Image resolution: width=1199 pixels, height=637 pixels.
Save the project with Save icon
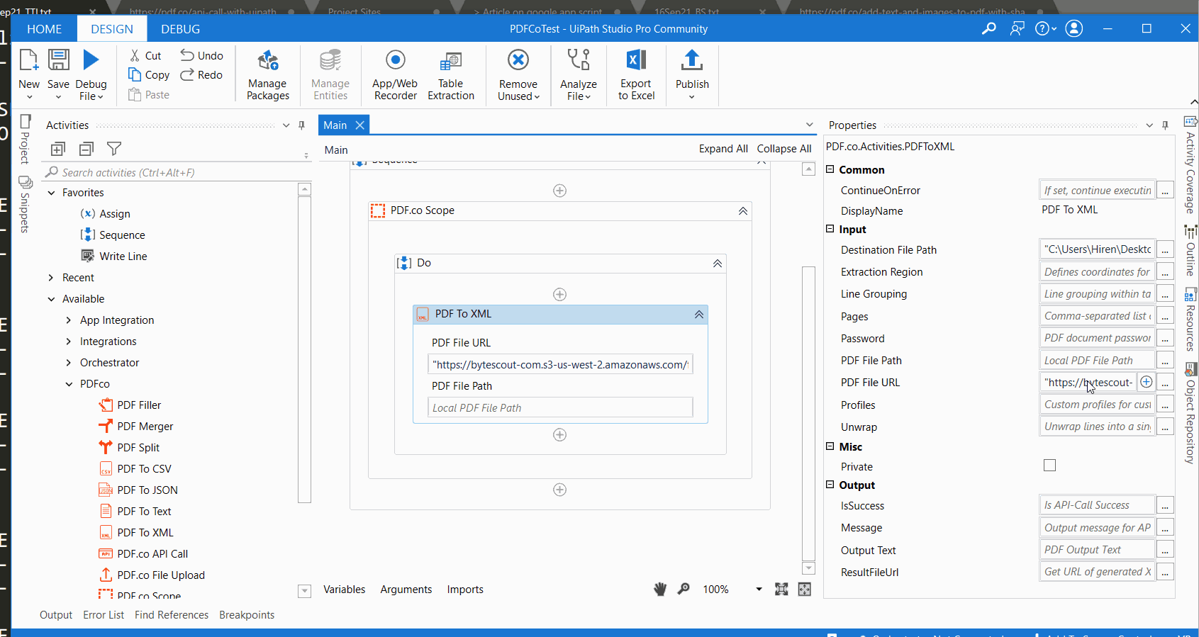tap(58, 60)
